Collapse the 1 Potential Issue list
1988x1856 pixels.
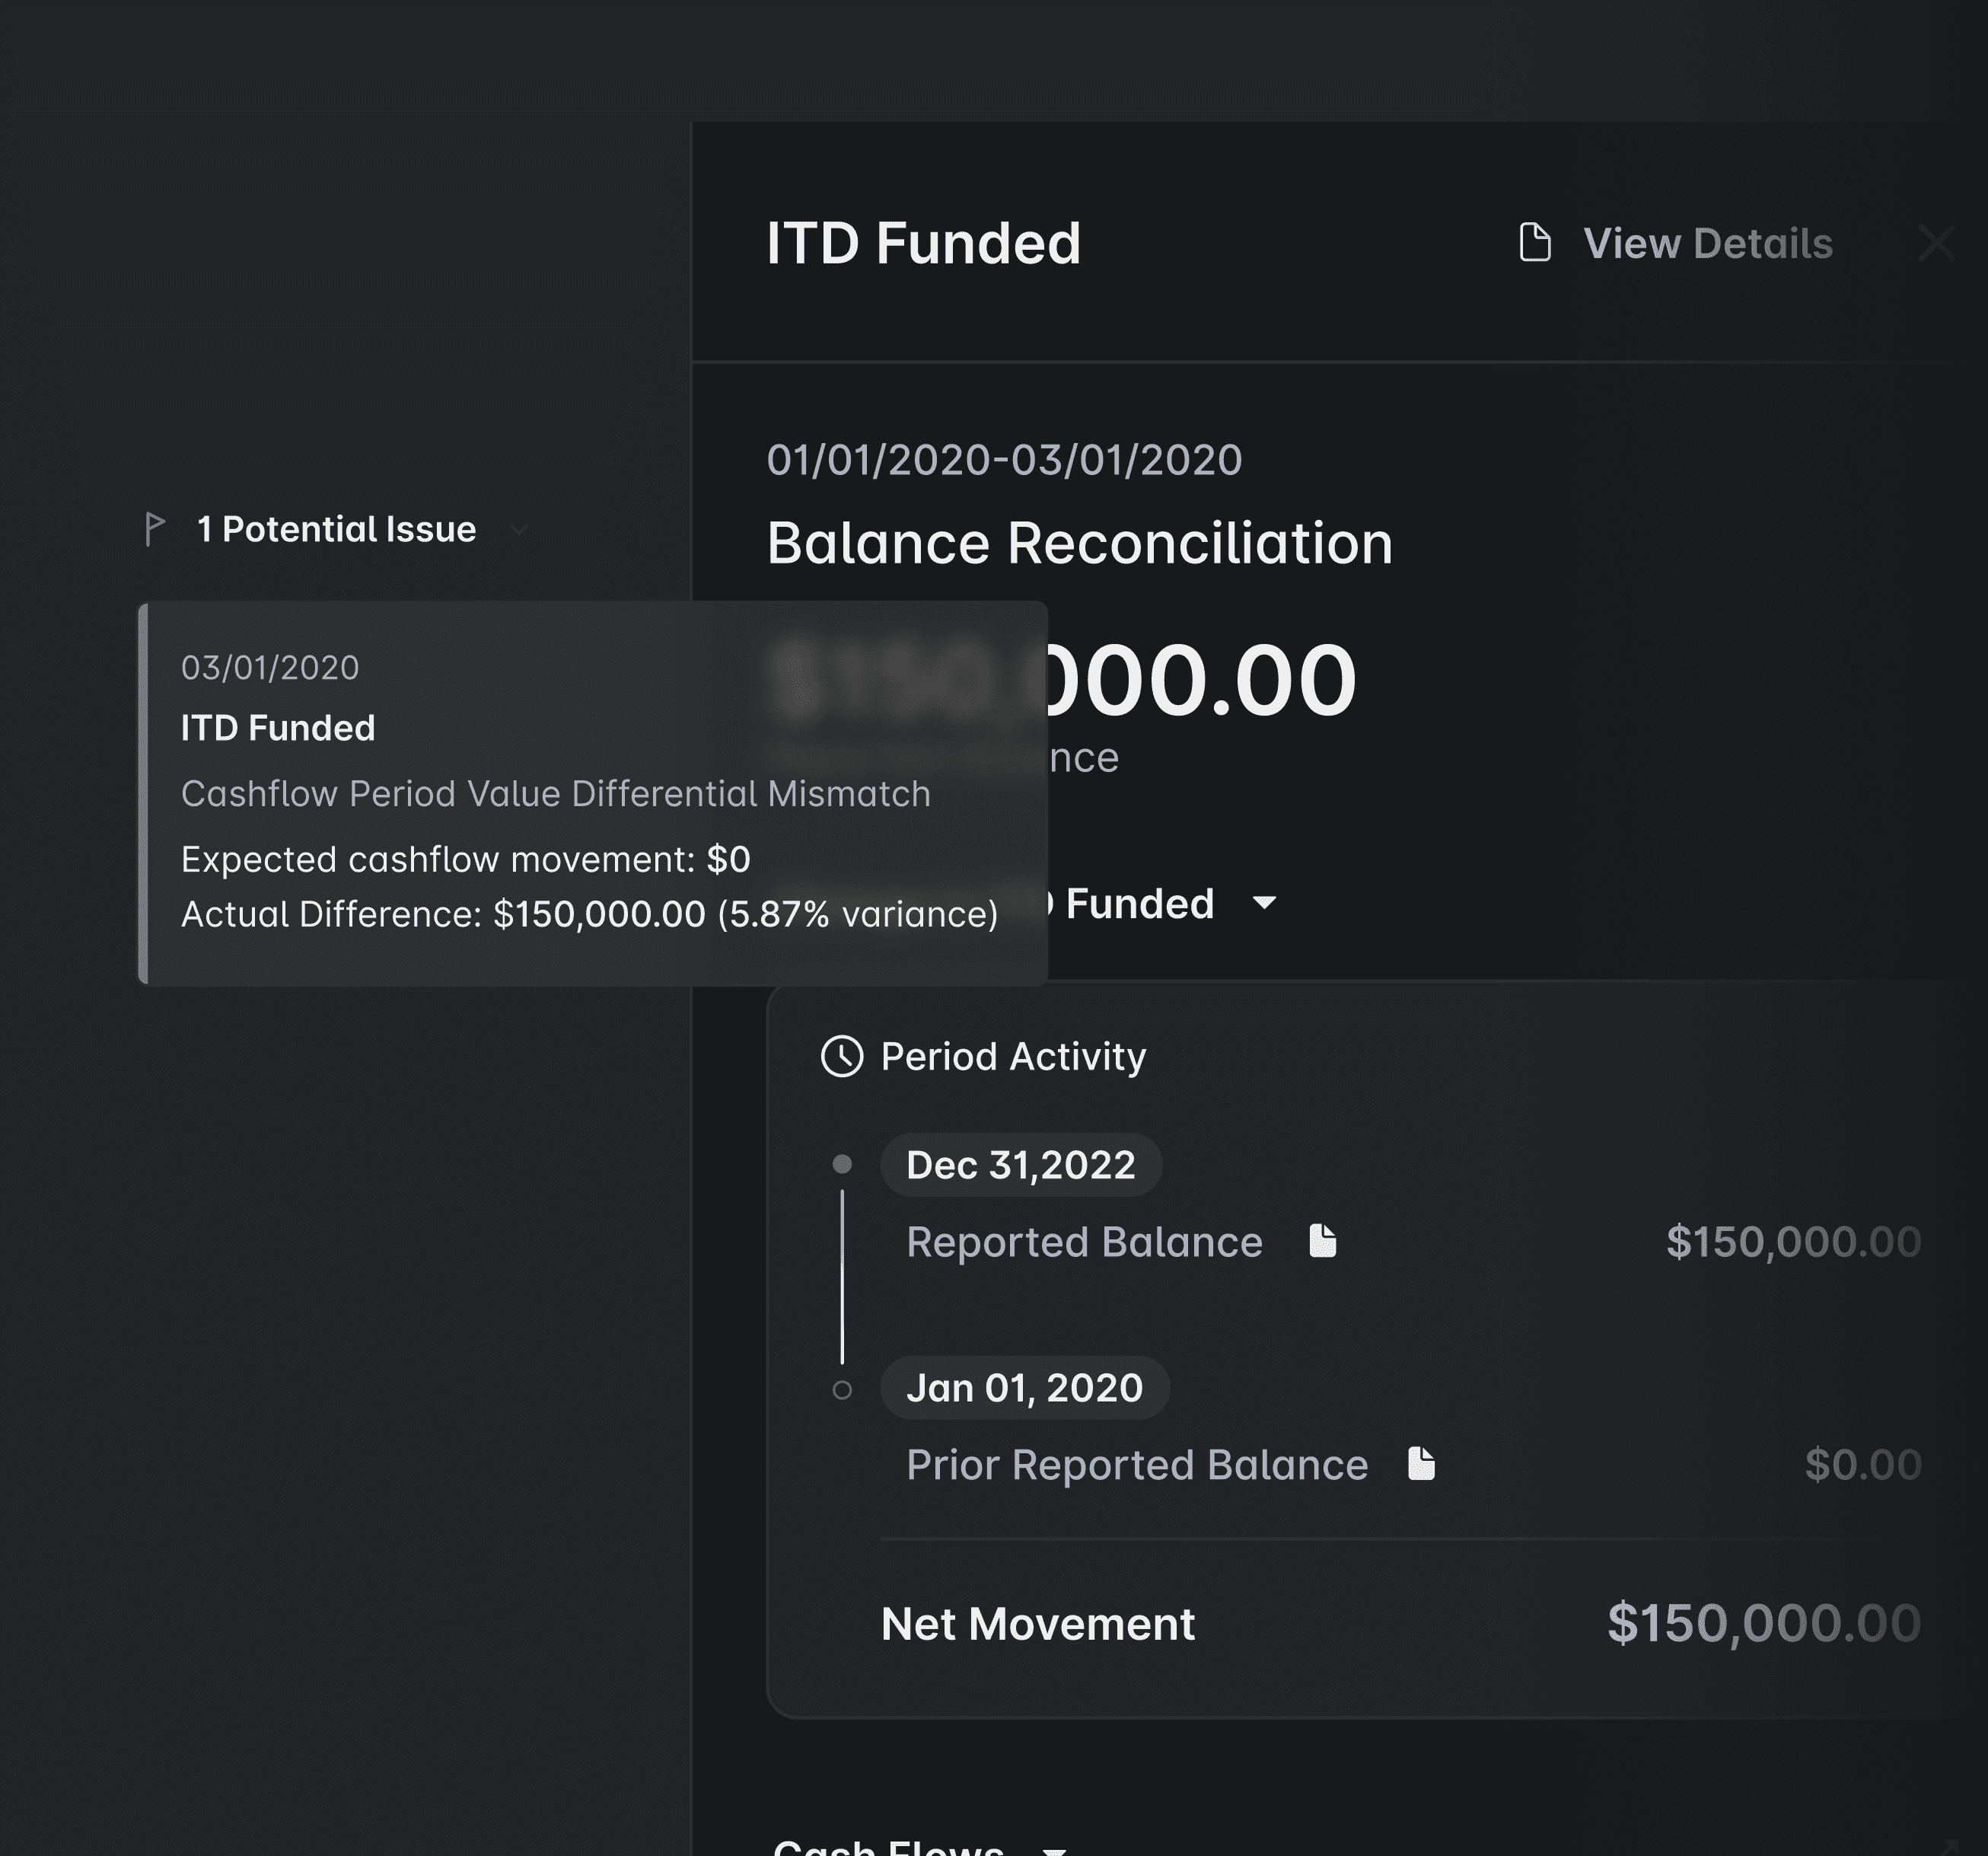click(519, 529)
